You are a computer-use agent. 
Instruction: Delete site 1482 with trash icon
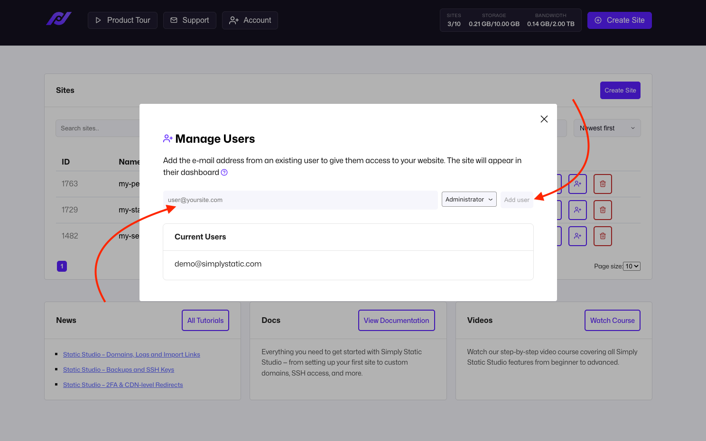[603, 236]
